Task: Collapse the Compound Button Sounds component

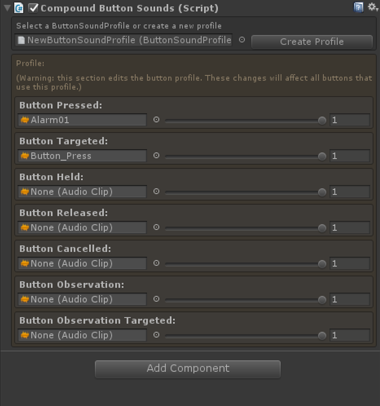Action: (x=7, y=8)
